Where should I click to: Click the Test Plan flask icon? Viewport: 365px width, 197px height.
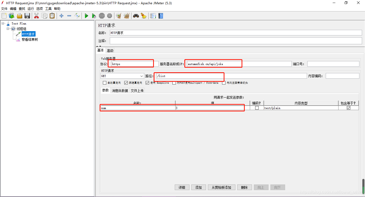coord(8,23)
